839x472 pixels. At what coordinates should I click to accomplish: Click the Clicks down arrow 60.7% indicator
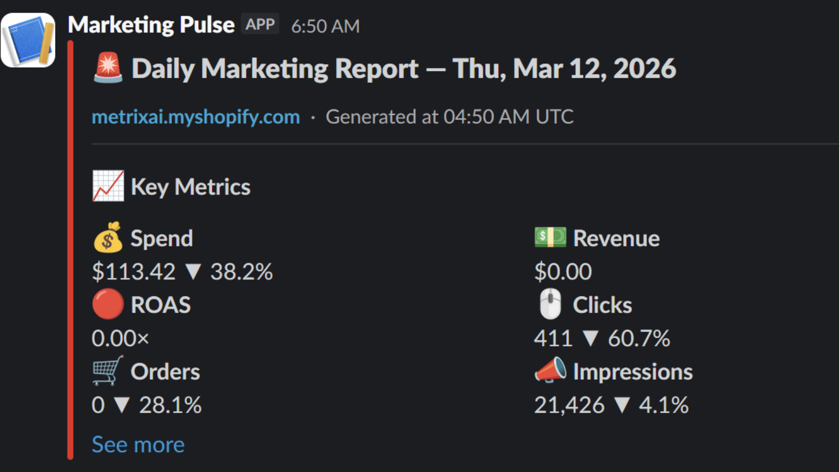pos(626,338)
